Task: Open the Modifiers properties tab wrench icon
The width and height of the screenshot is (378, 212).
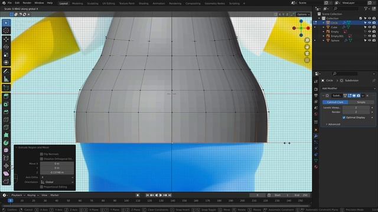Action: [x=316, y=136]
